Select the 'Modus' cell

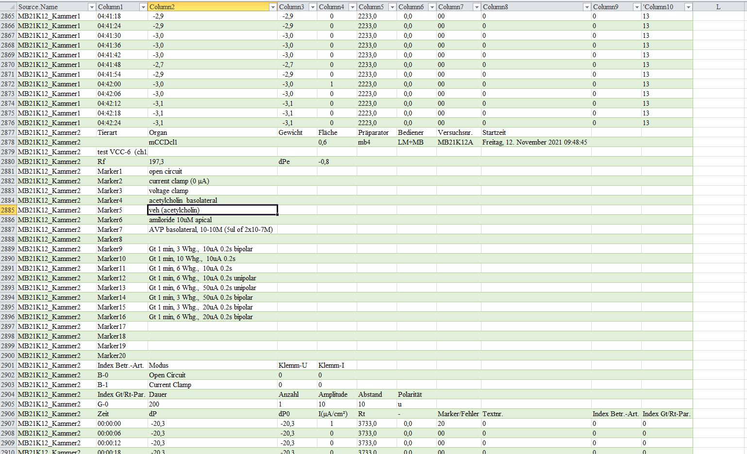click(212, 365)
